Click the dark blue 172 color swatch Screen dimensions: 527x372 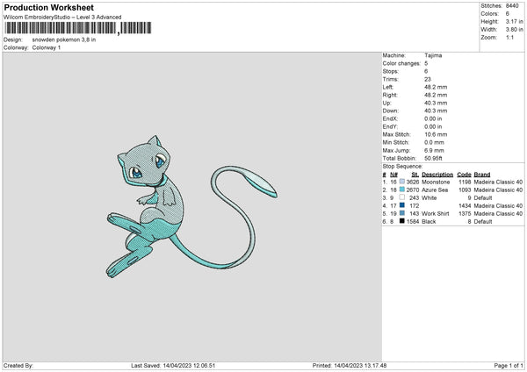402,205
